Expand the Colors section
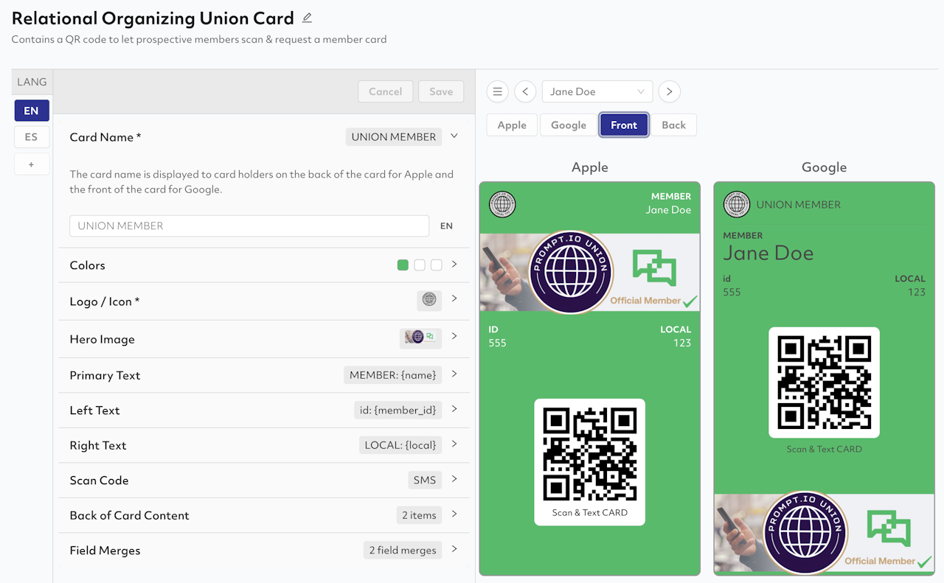 coord(454,264)
